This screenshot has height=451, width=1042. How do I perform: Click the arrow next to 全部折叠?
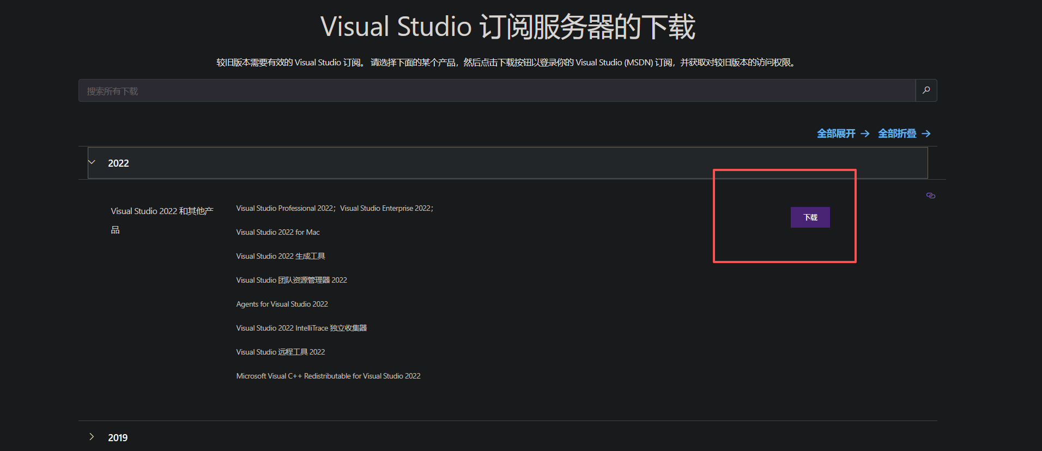926,133
